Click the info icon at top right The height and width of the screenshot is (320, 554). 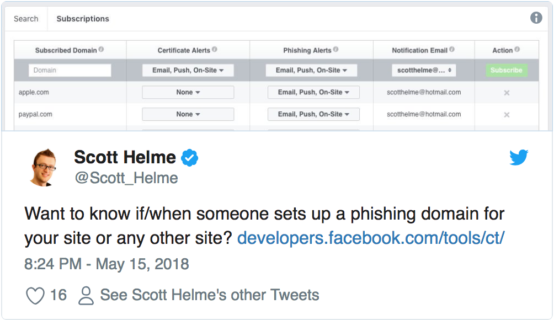pyautogui.click(x=536, y=18)
